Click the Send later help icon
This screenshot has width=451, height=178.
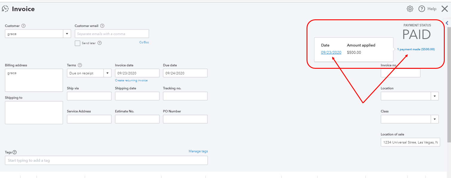point(100,43)
